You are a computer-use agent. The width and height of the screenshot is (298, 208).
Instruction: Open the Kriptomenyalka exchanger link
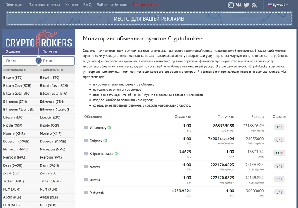101,154
